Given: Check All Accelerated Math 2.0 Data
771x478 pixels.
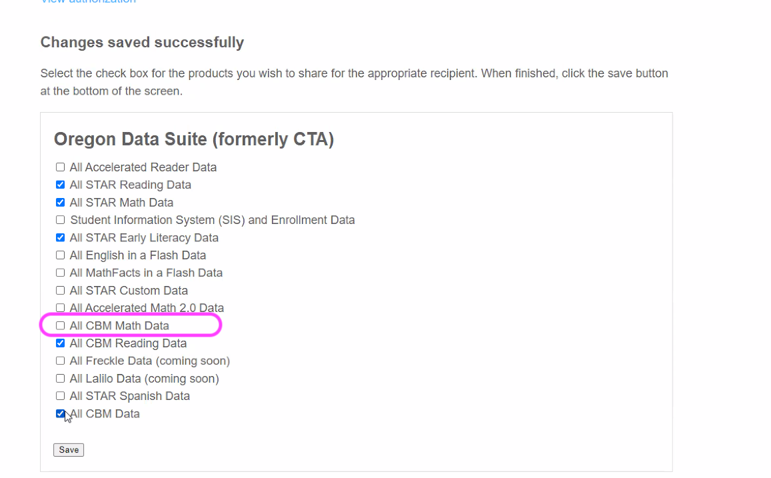Looking at the screenshot, I should [60, 308].
